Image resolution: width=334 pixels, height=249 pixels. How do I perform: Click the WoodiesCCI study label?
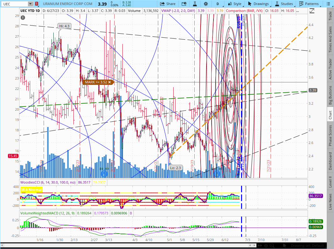point(48,182)
